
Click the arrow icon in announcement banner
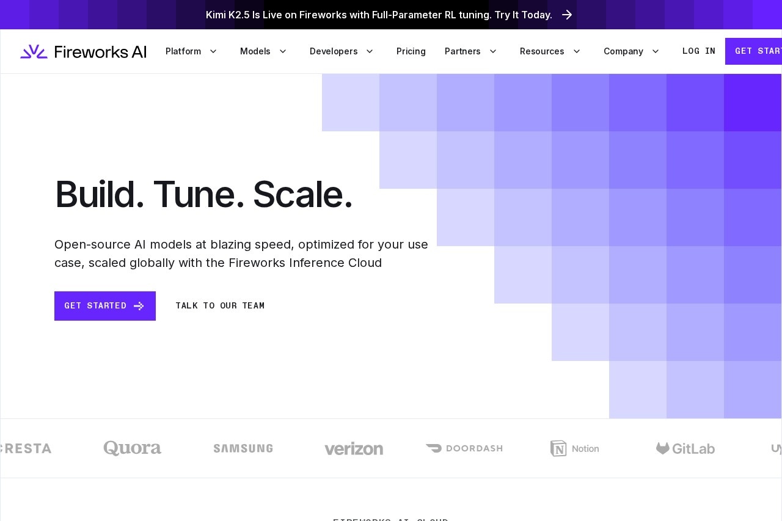click(567, 15)
